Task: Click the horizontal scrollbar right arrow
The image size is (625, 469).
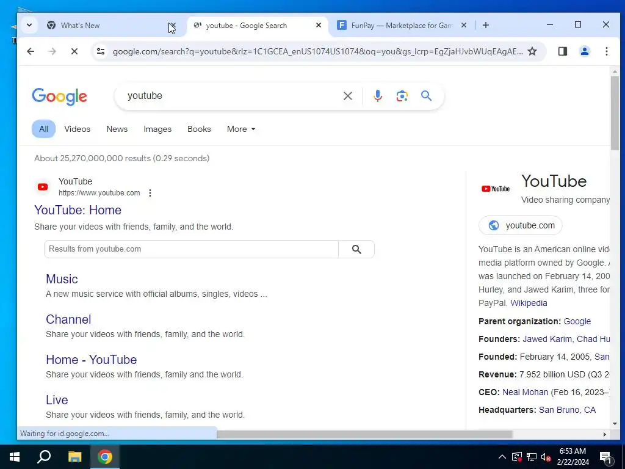Action: click(x=605, y=434)
